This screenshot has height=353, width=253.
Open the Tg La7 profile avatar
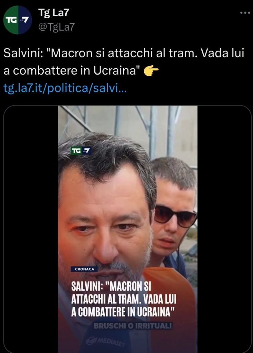point(18,20)
